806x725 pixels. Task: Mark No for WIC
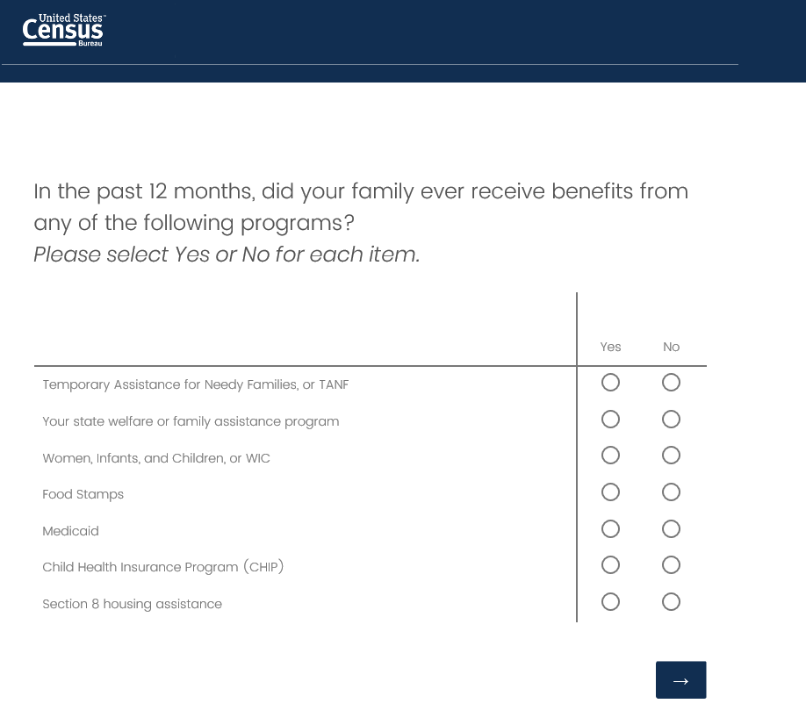pyautogui.click(x=672, y=456)
